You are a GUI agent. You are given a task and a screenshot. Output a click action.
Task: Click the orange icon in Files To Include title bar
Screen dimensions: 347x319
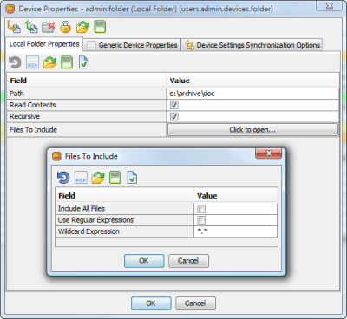tap(57, 156)
